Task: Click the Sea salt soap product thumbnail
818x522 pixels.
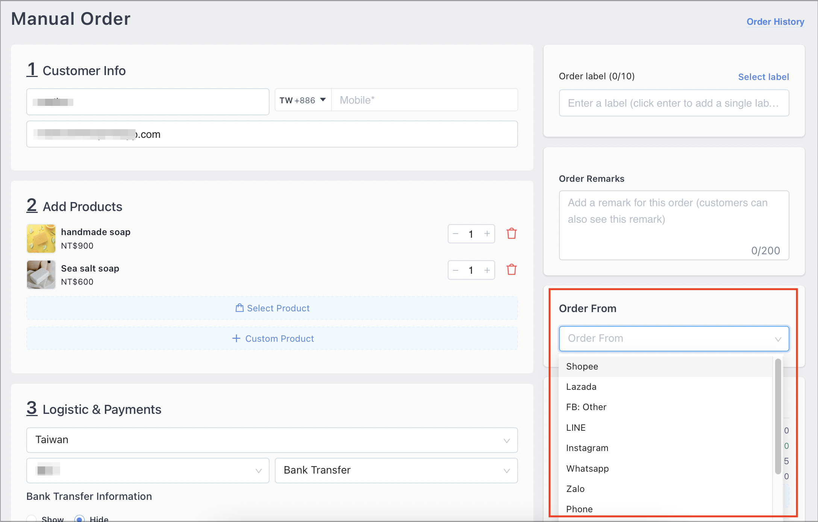Action: [41, 275]
